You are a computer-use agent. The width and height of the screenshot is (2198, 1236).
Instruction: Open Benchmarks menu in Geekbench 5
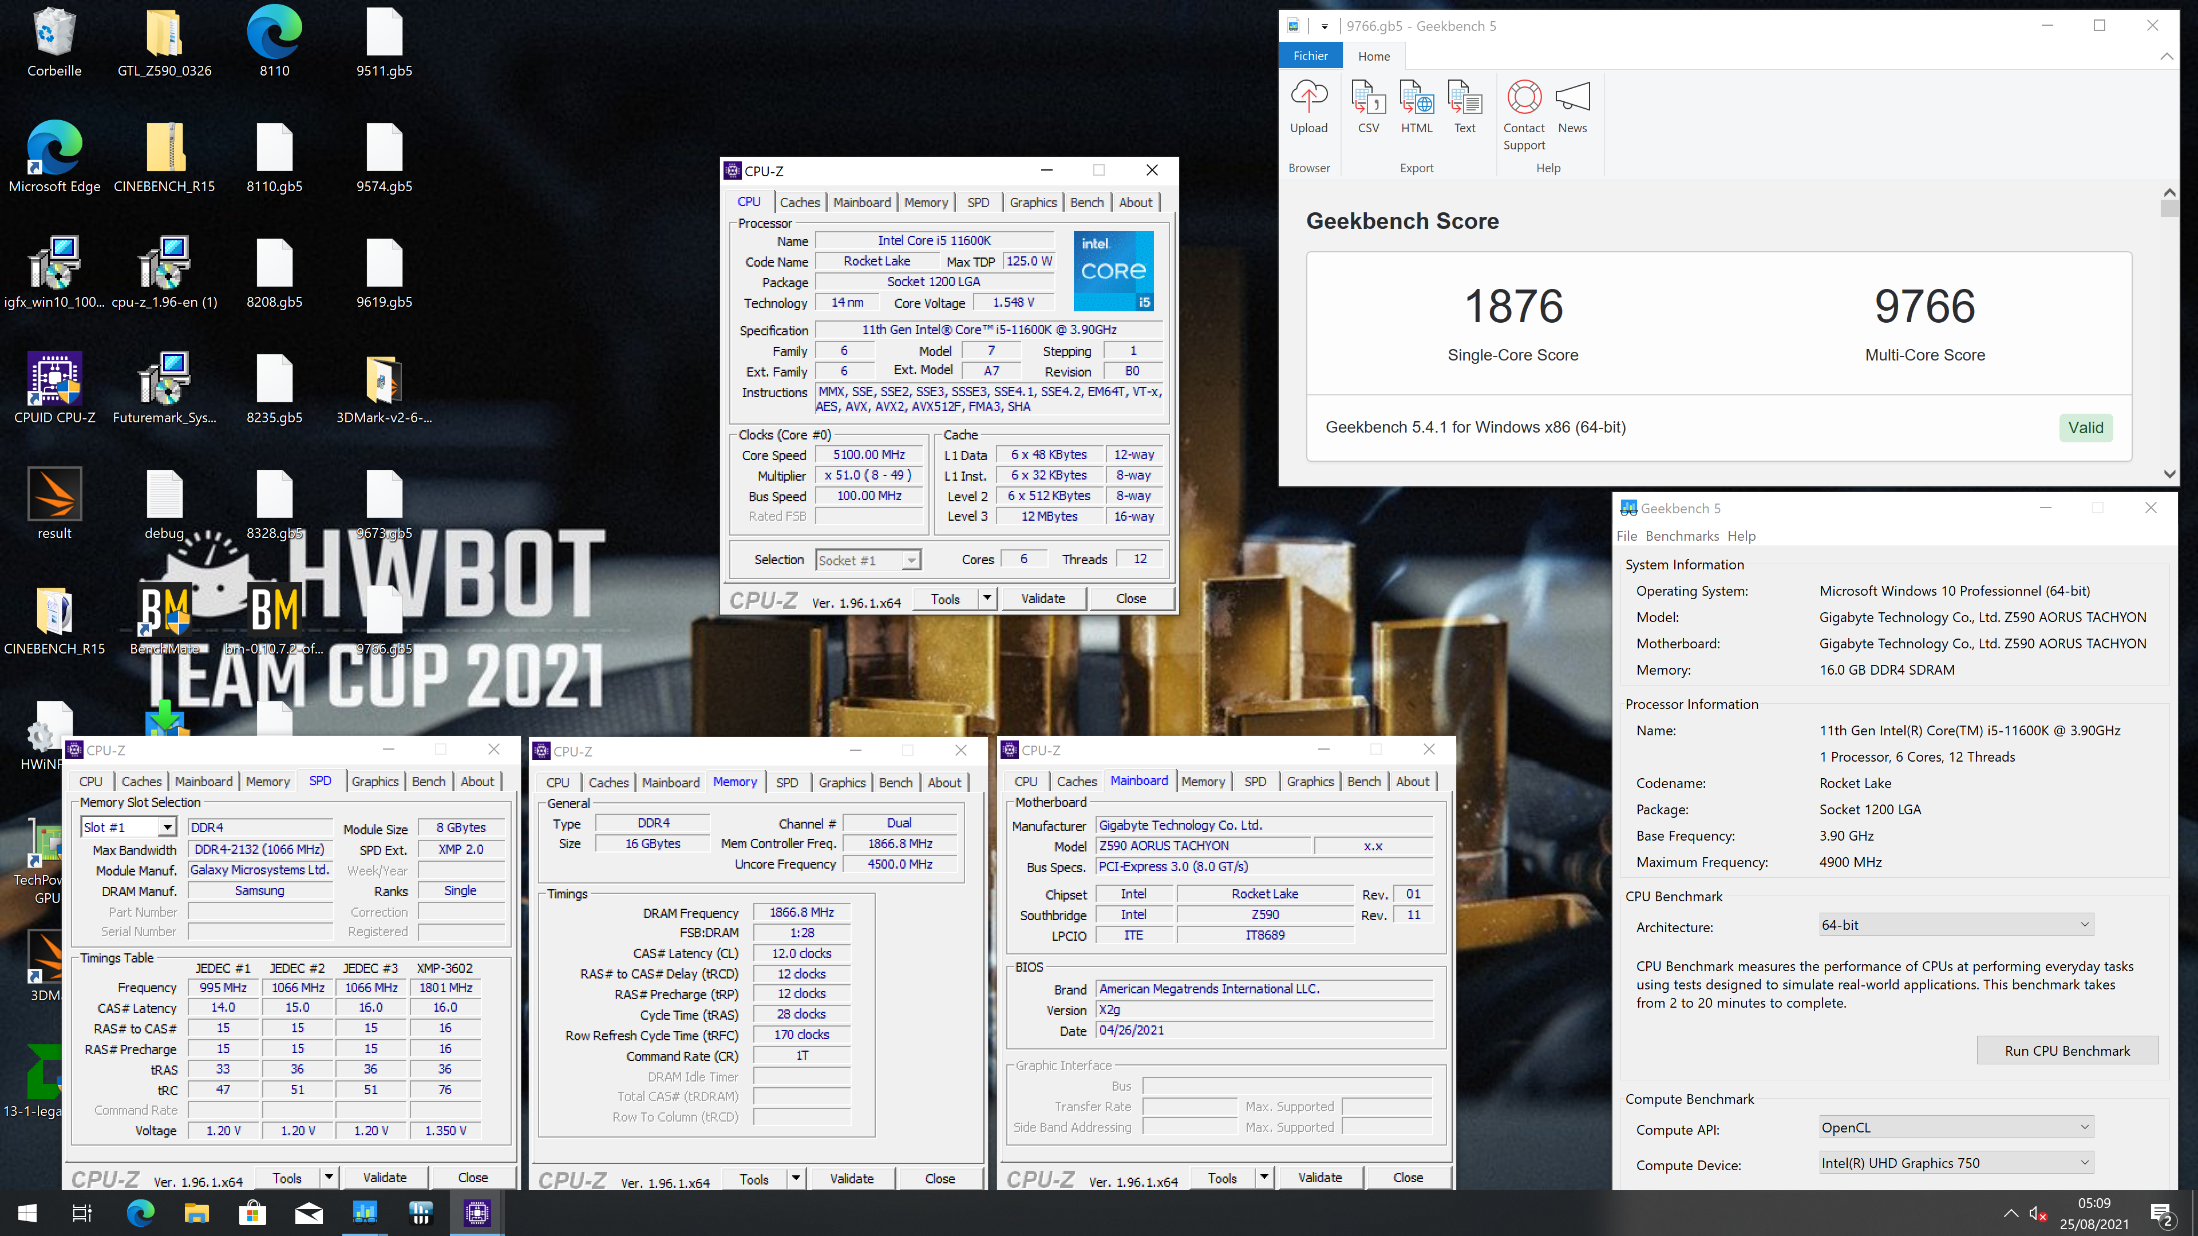[x=1682, y=536]
